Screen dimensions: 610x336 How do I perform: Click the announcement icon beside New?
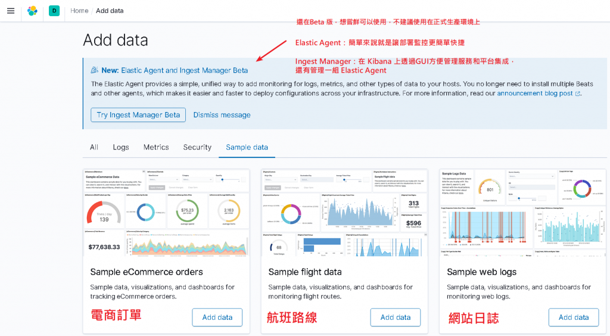pos(95,70)
